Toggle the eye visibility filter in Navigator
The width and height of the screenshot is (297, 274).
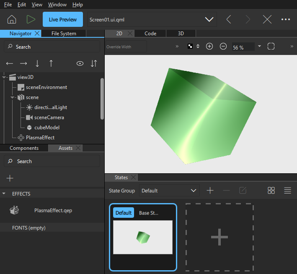(x=80, y=63)
